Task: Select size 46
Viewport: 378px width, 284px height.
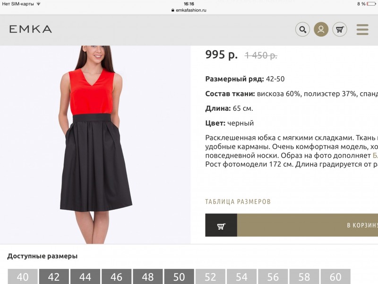Action: [x=116, y=276]
